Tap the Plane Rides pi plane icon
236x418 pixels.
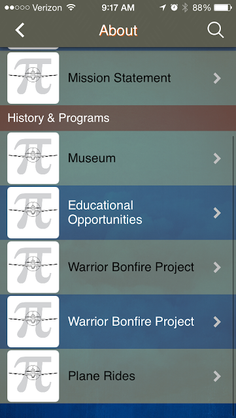pos(33,376)
